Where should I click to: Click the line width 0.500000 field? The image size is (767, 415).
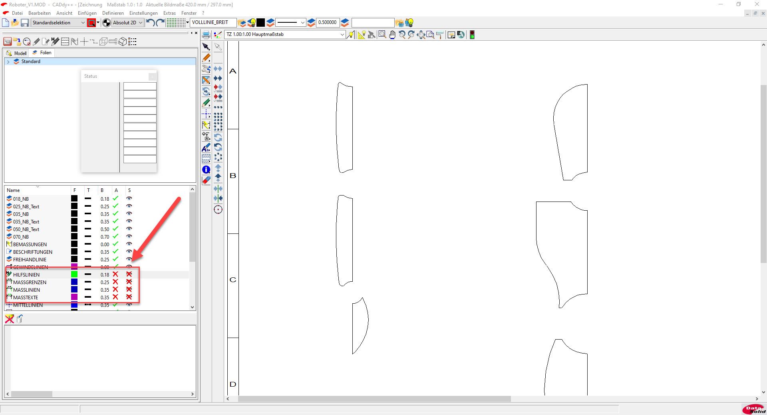327,23
